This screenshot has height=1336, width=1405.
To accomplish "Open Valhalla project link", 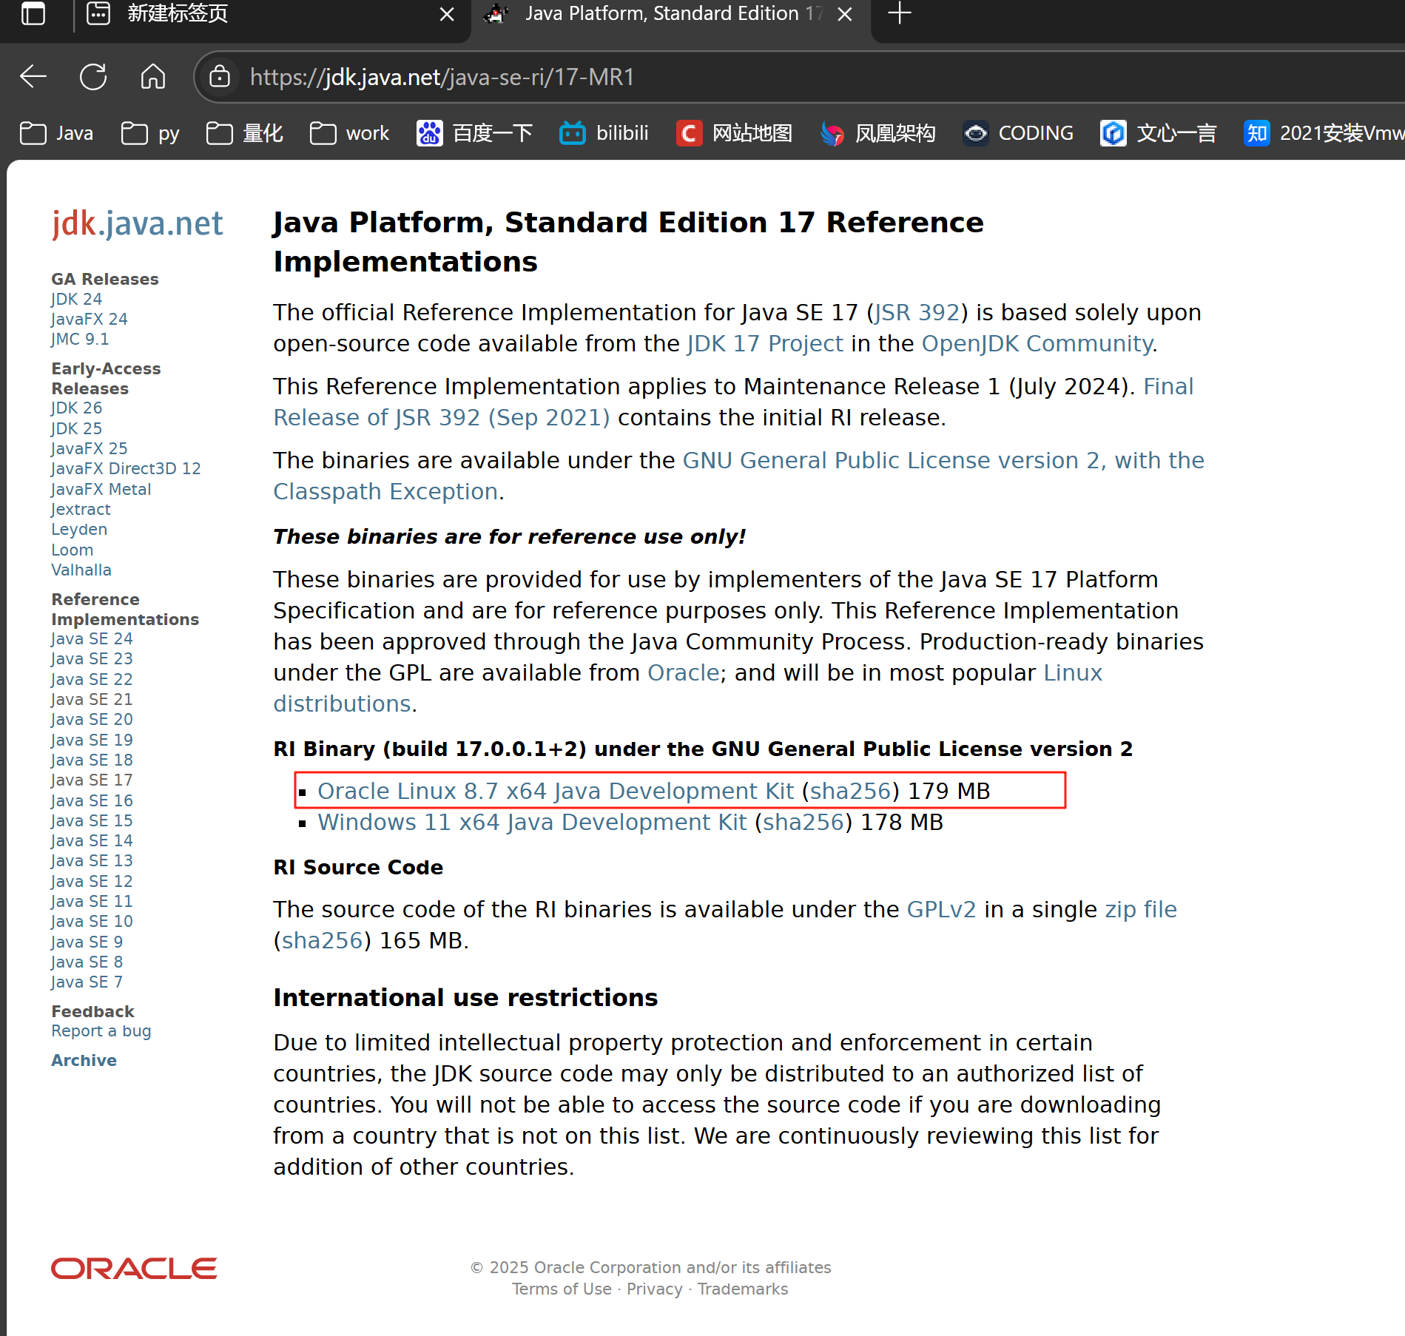I will pyautogui.click(x=81, y=570).
